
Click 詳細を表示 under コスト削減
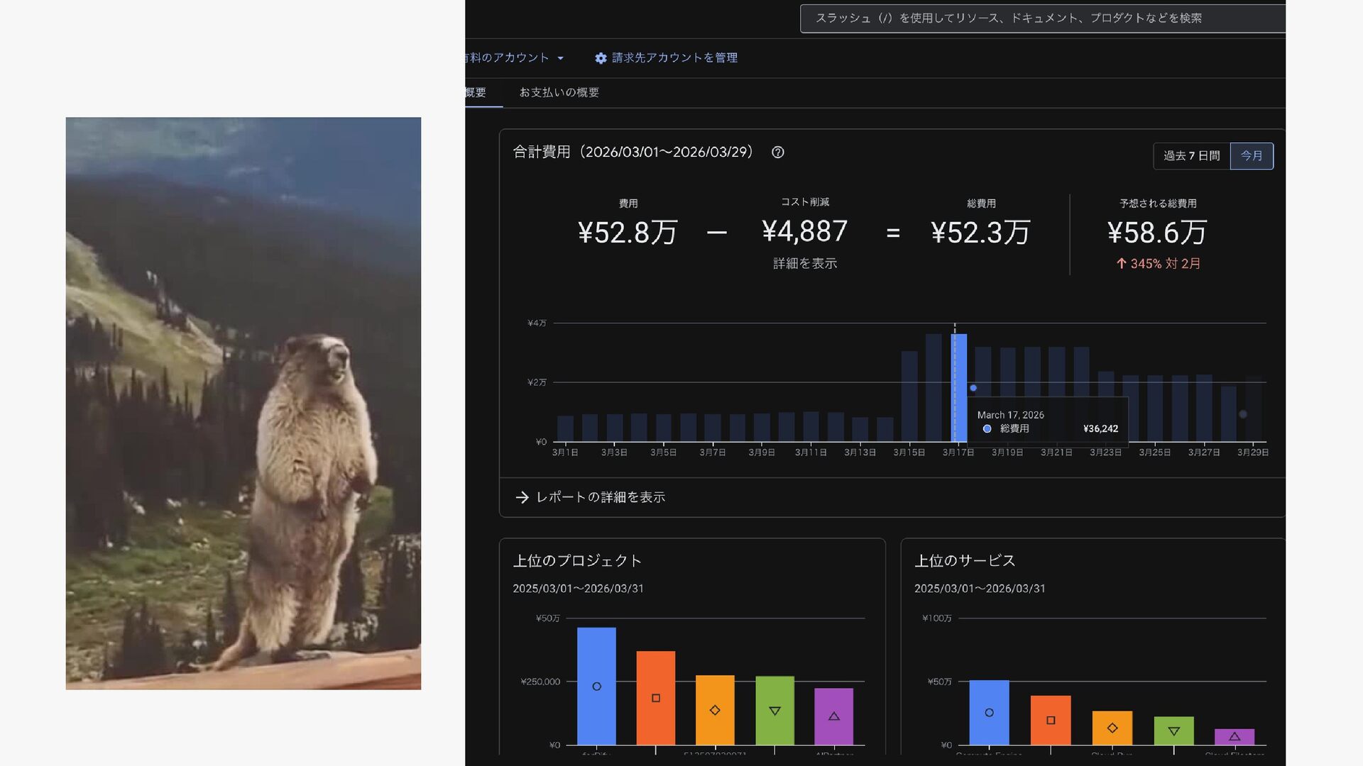tap(804, 264)
